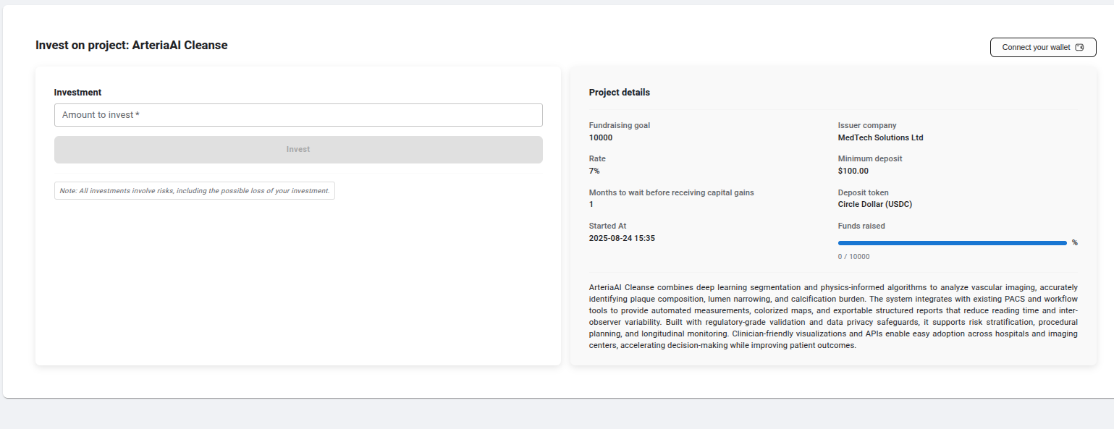Click the percent symbol beside progress bar
The height and width of the screenshot is (429, 1114).
tap(1074, 243)
